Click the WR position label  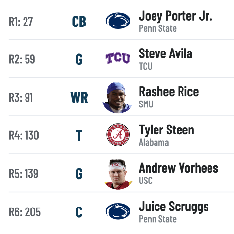(x=79, y=97)
